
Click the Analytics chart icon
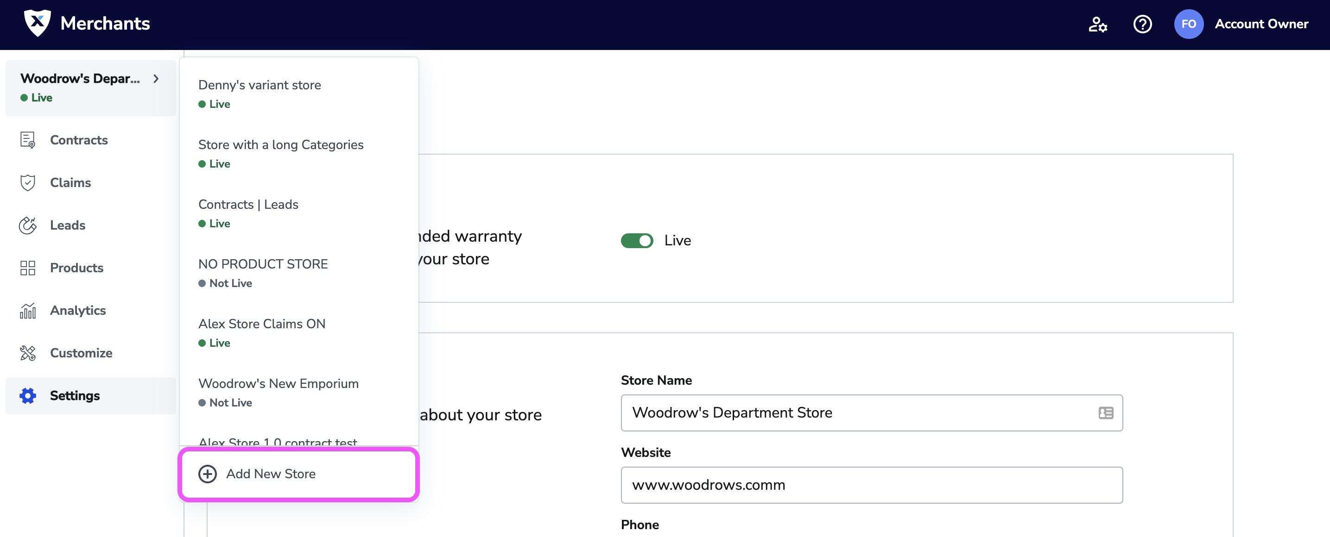point(28,310)
